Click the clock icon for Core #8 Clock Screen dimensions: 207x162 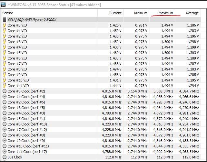(x=5, y=135)
